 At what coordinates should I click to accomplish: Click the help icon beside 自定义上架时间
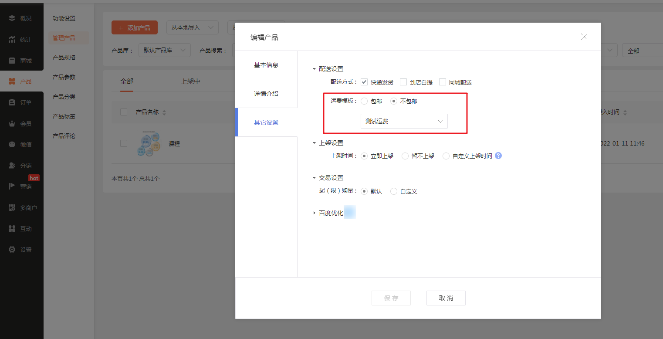(x=498, y=156)
